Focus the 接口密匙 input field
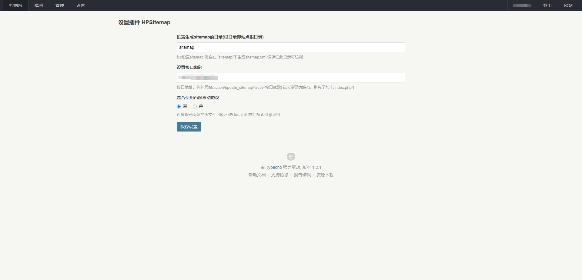Viewport: 582px width, 280px height. pos(291,78)
